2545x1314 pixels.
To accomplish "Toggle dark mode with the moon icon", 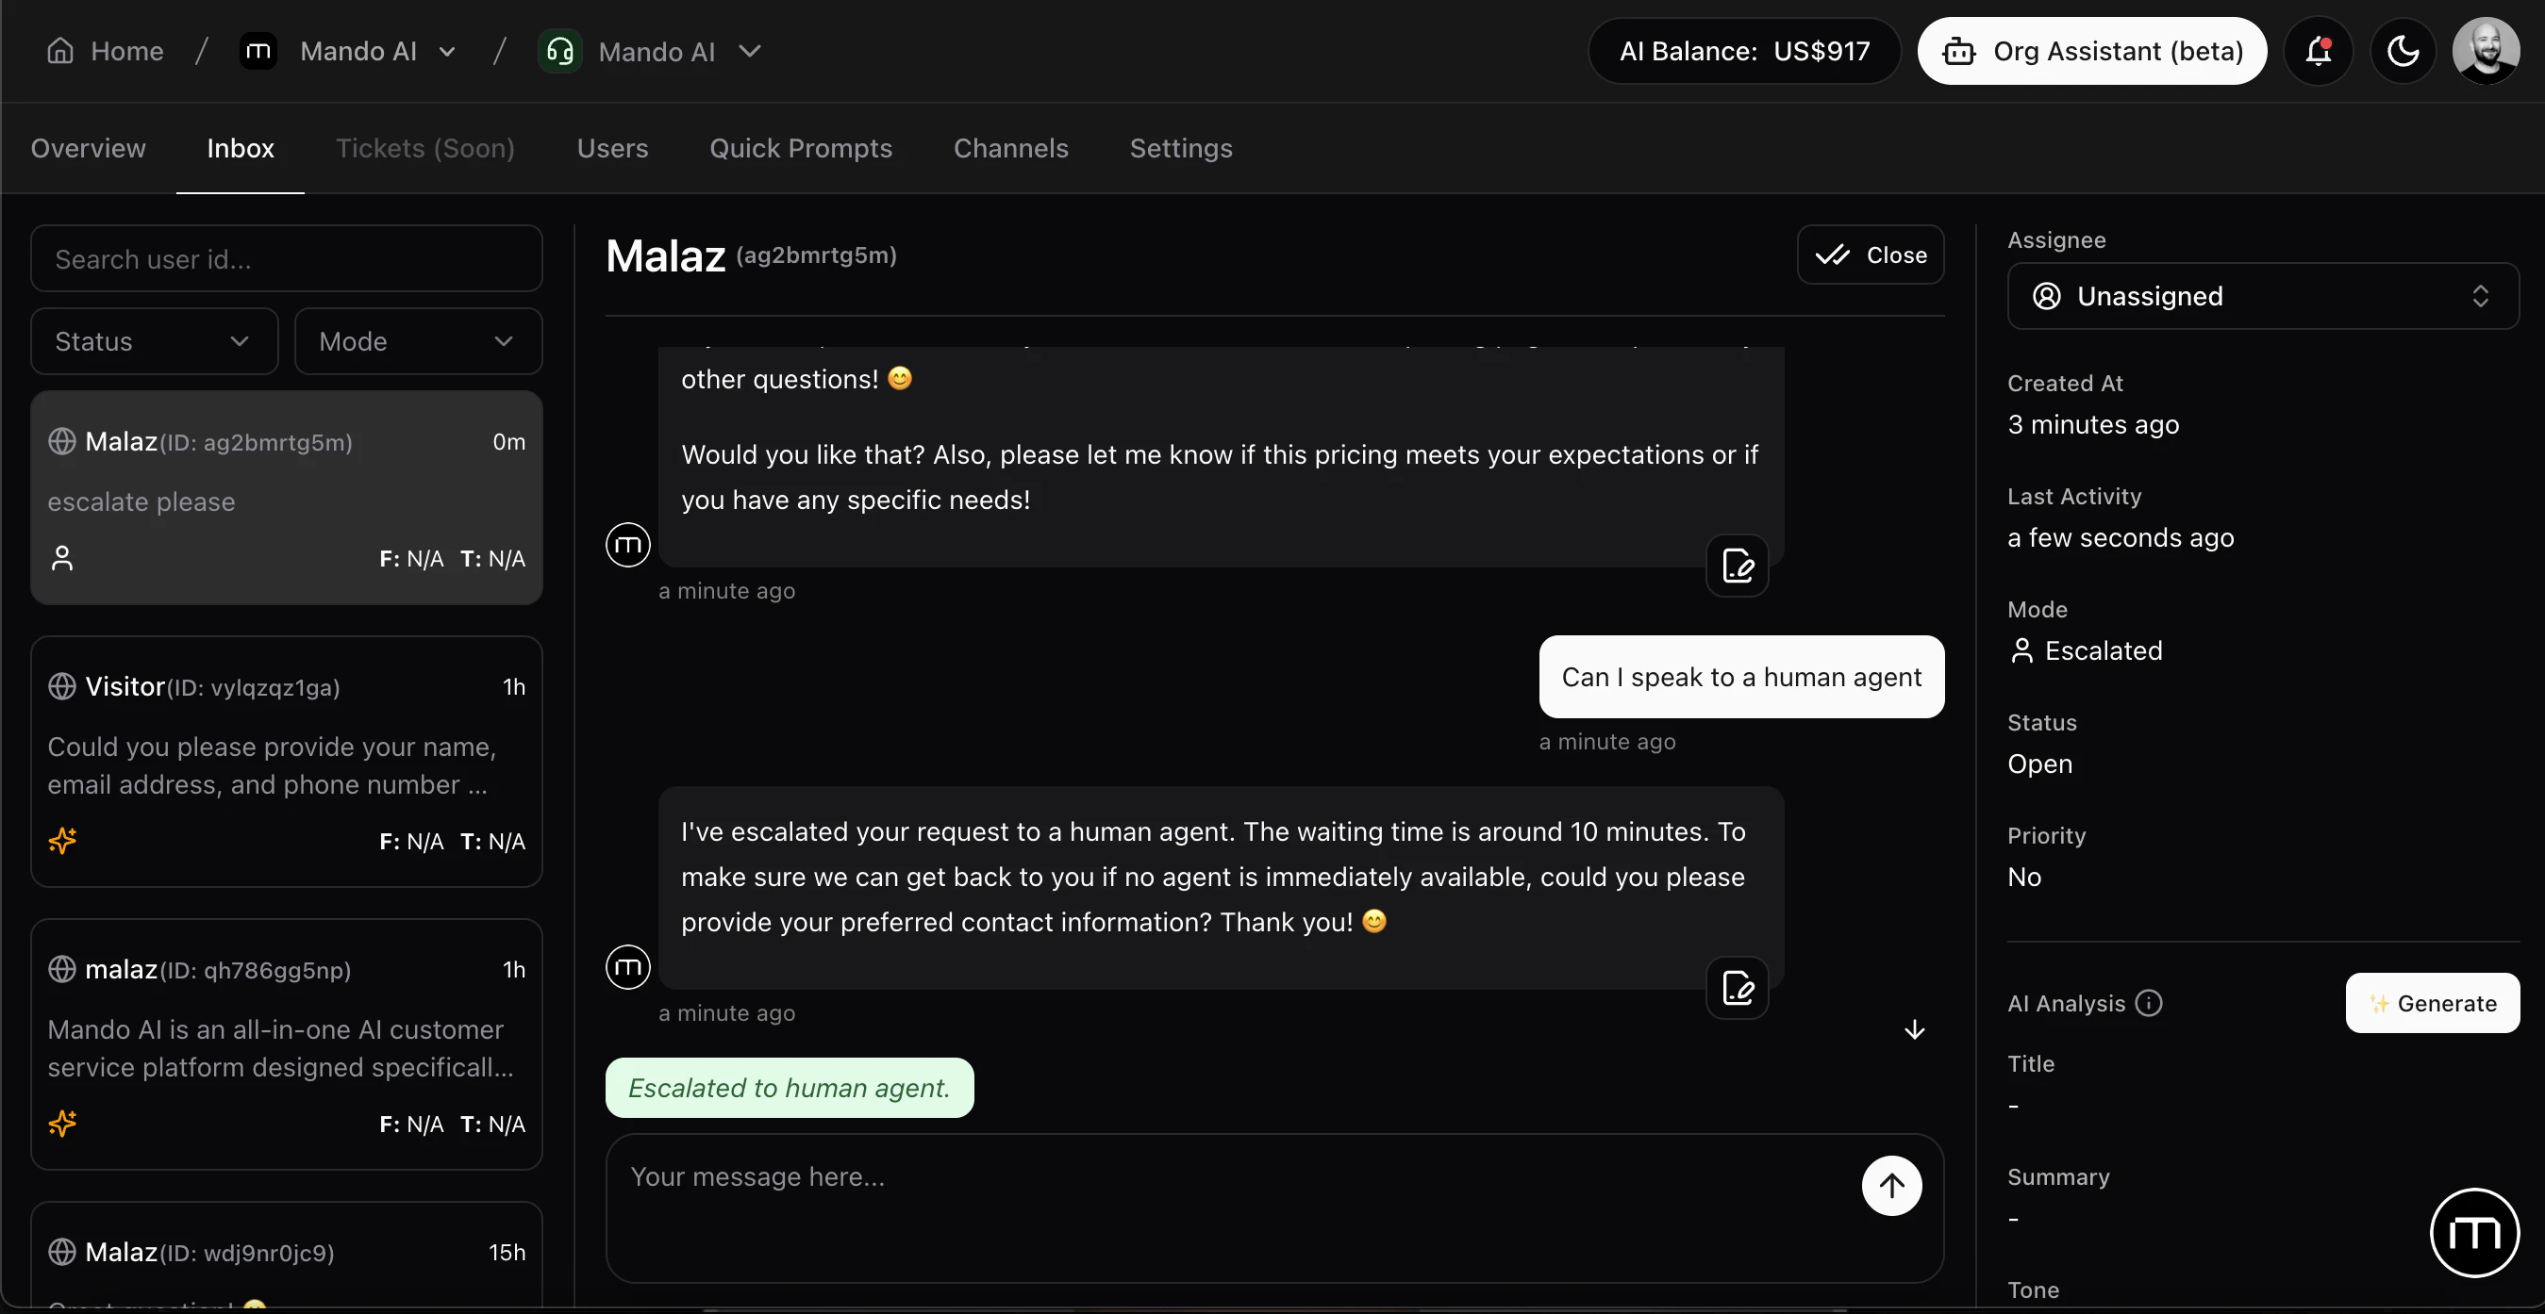I will 2403,50.
